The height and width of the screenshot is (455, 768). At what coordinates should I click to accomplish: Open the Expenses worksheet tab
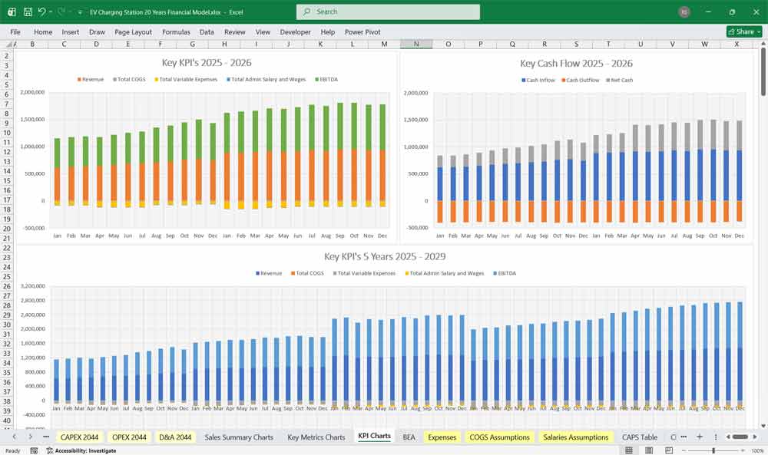(442, 437)
